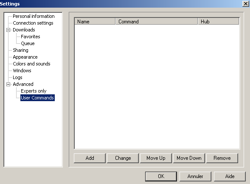Select Queue under Downloads

(28, 43)
